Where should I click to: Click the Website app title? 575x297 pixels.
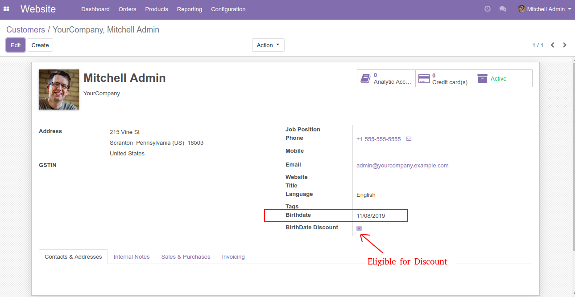(x=38, y=9)
